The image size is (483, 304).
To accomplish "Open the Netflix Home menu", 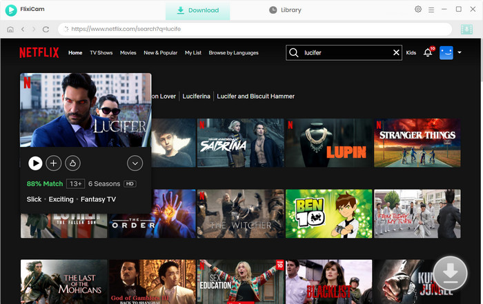I will pyautogui.click(x=75, y=53).
